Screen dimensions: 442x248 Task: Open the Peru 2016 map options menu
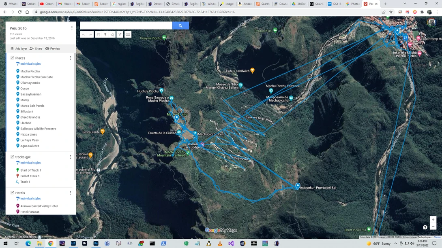click(72, 28)
